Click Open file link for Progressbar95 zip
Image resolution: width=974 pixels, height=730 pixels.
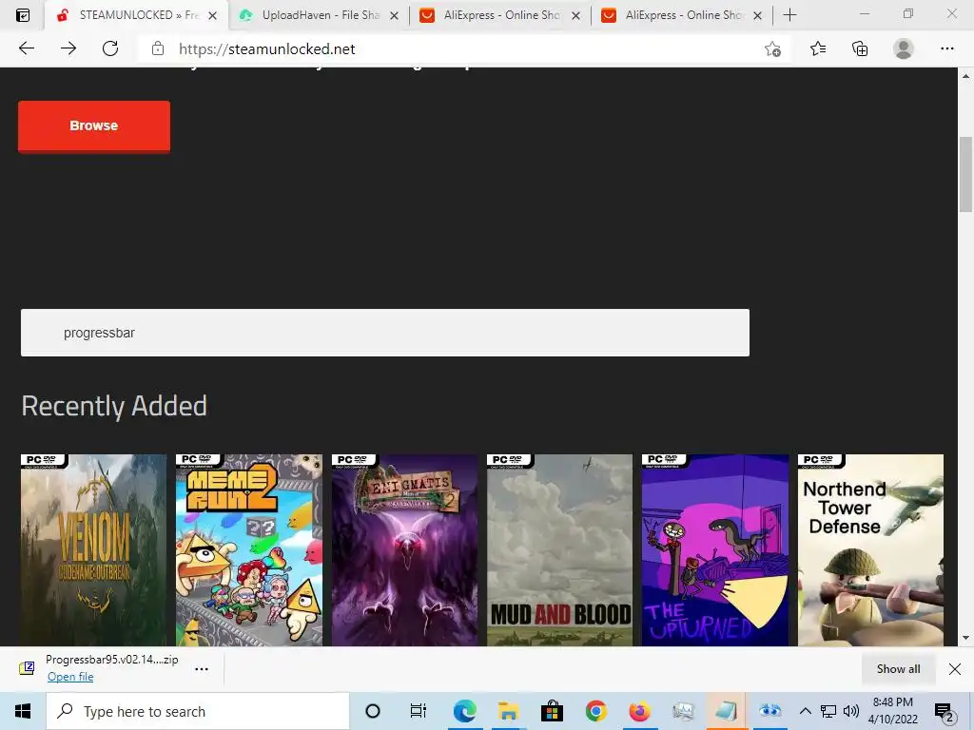(x=70, y=677)
